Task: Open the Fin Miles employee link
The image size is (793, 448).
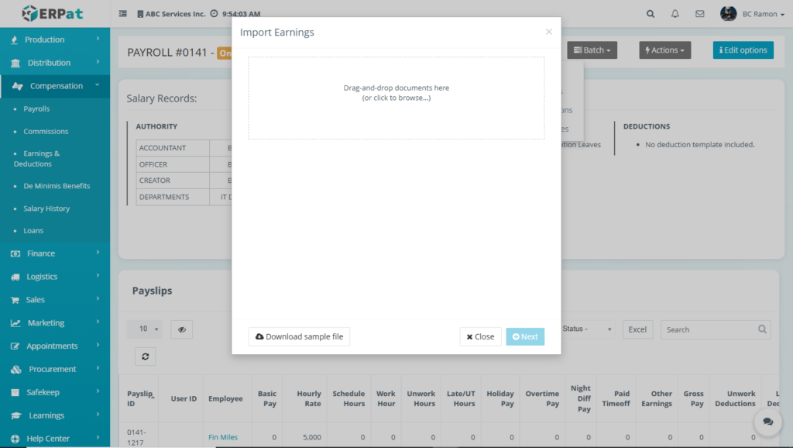Action: pyautogui.click(x=223, y=437)
